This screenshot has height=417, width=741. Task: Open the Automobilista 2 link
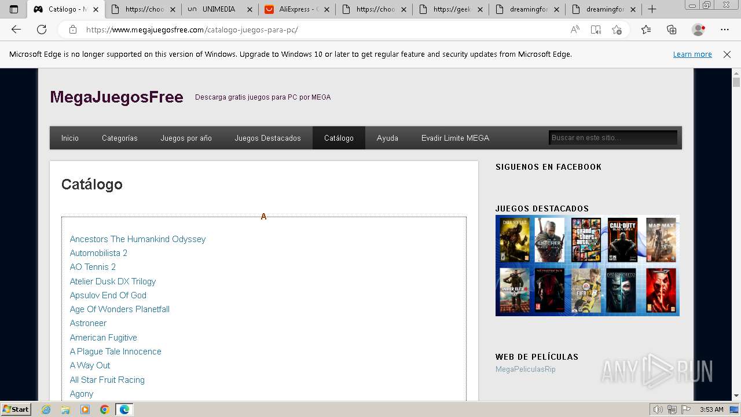click(98, 253)
